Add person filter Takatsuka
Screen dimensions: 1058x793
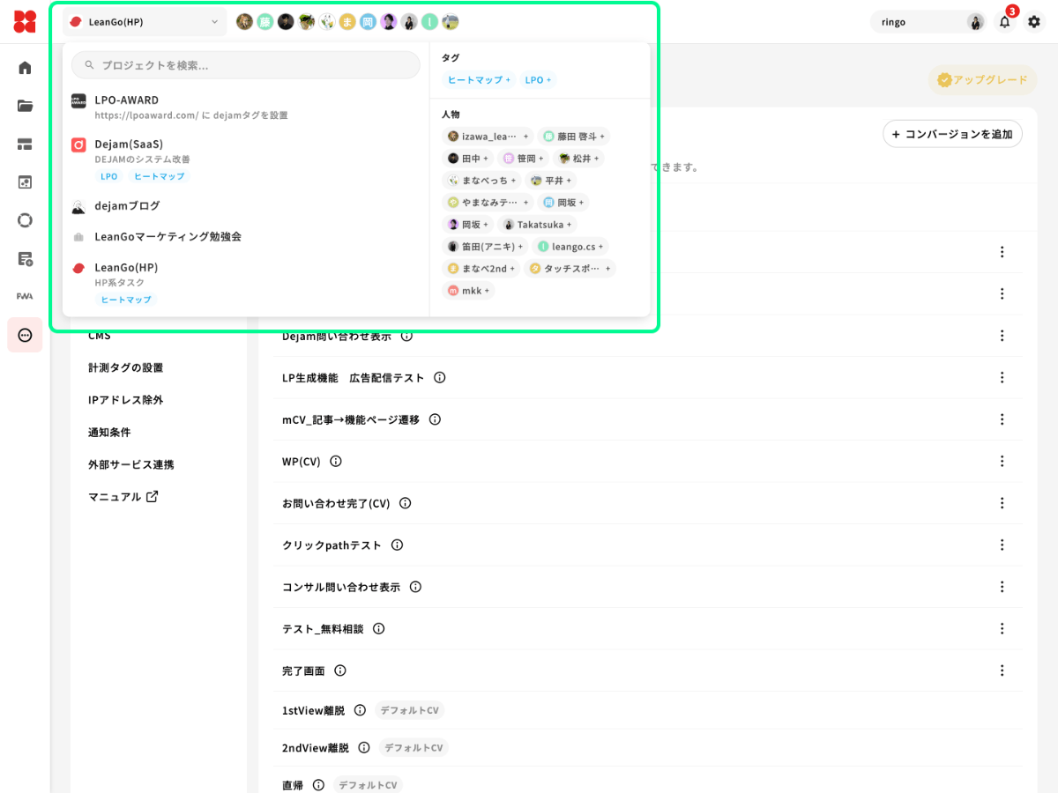tap(536, 225)
